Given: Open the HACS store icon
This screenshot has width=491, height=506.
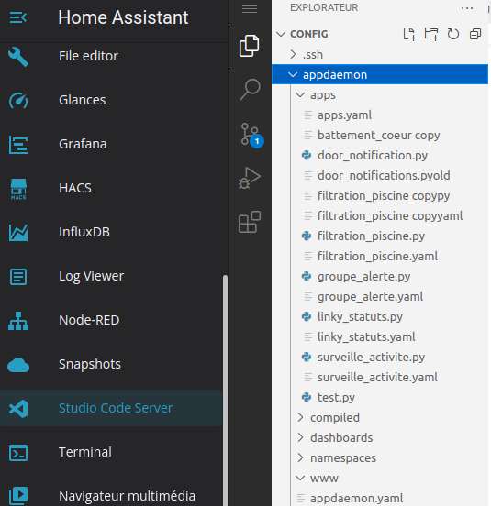Looking at the screenshot, I should [18, 189].
